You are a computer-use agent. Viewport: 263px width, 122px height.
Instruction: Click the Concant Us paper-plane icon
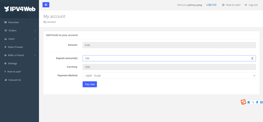5,80
